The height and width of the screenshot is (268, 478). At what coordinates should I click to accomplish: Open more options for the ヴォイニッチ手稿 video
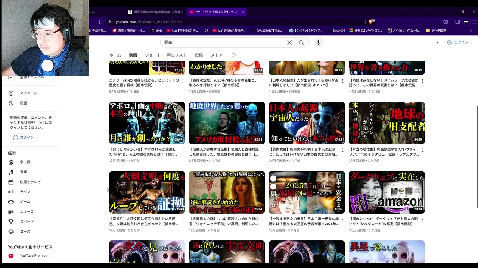[x=263, y=220]
